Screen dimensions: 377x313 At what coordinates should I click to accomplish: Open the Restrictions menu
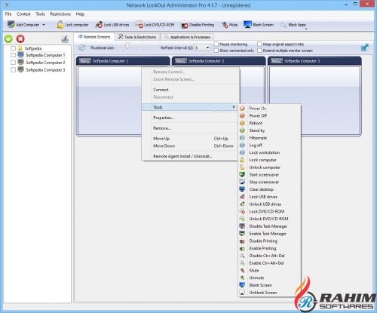60,14
